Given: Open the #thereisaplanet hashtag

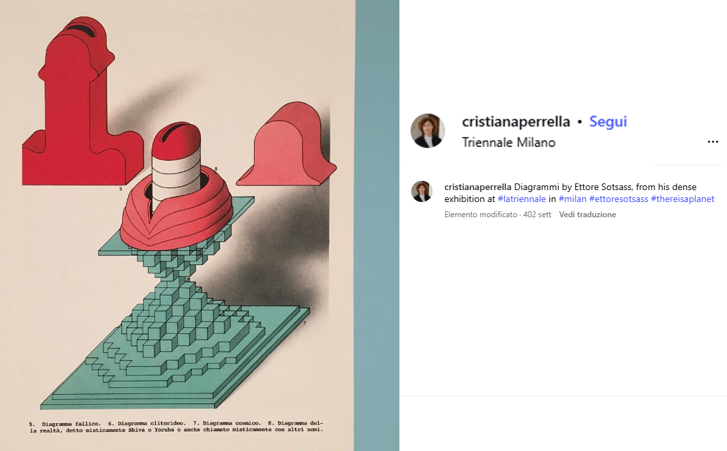Looking at the screenshot, I should click(x=683, y=199).
